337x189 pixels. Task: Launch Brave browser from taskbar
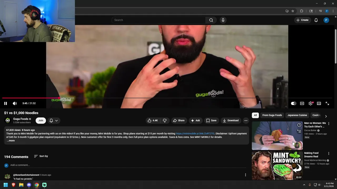[13, 185]
